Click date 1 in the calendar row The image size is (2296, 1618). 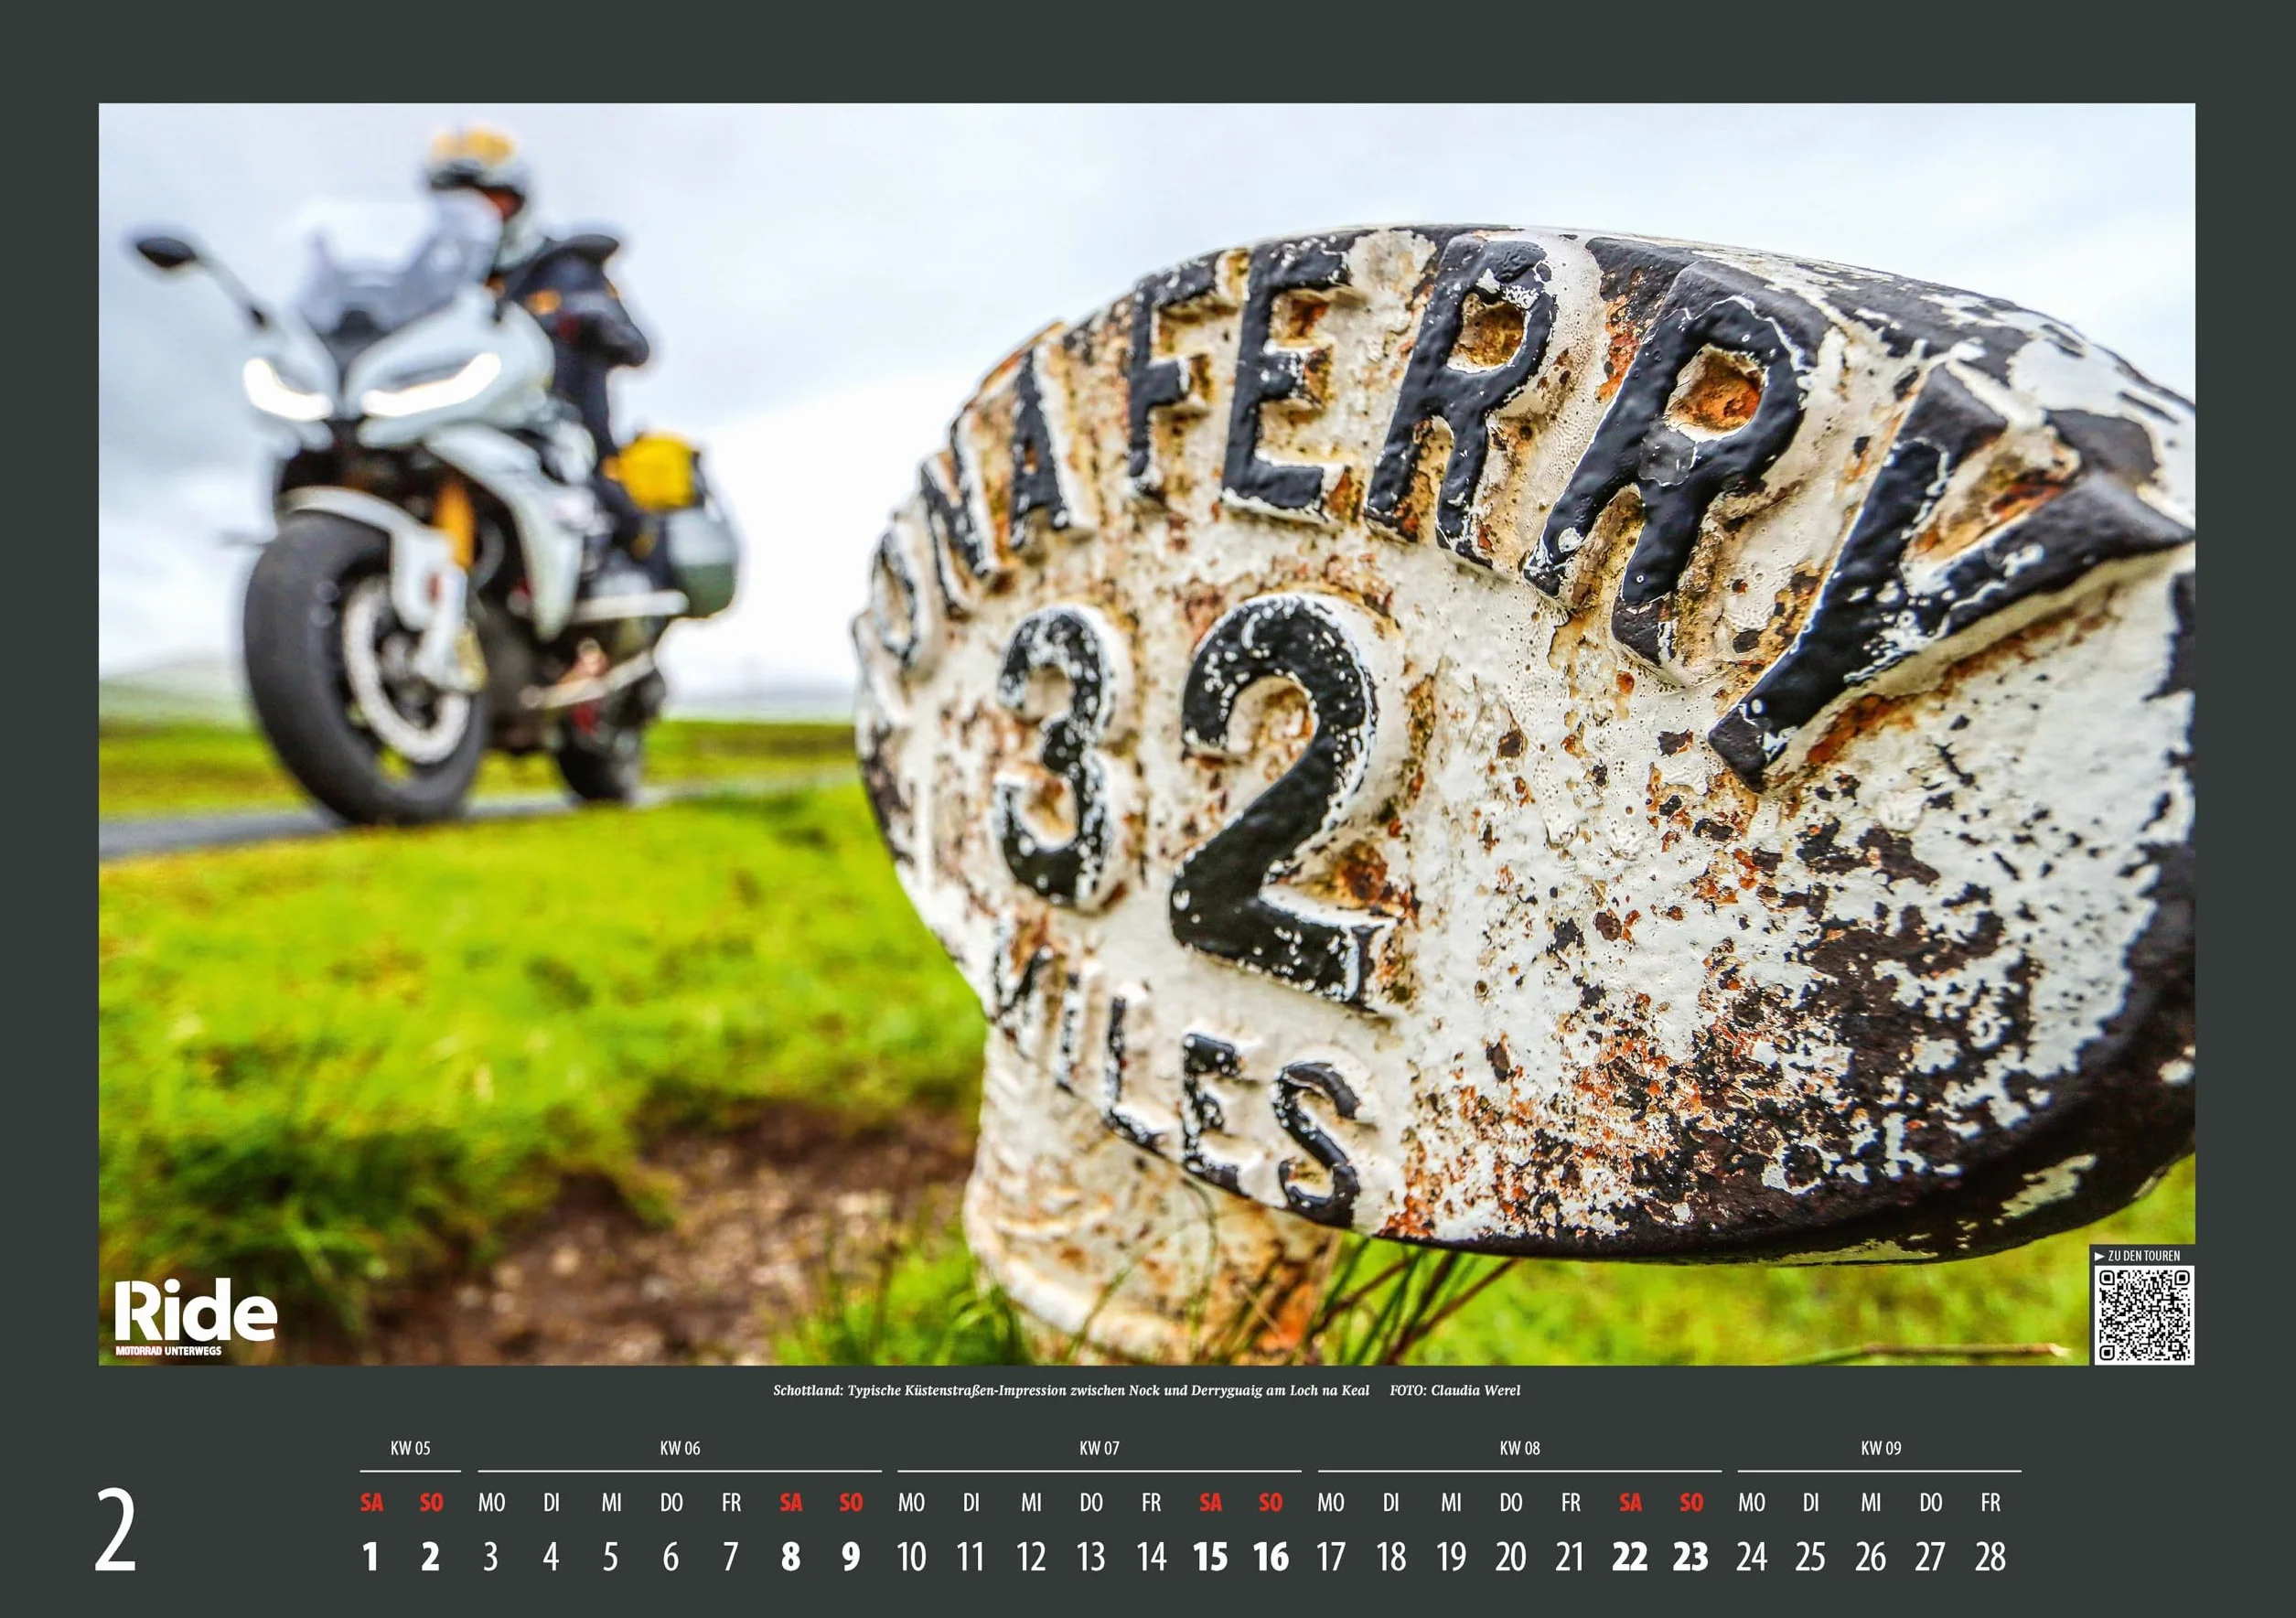(371, 1557)
